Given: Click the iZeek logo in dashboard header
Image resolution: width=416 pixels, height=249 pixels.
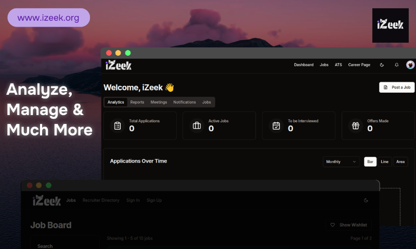Looking at the screenshot, I should click(x=119, y=66).
